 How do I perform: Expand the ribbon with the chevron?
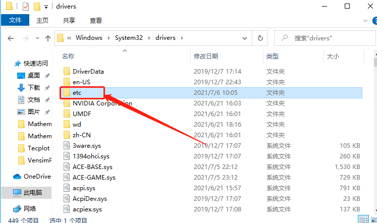pos(365,21)
